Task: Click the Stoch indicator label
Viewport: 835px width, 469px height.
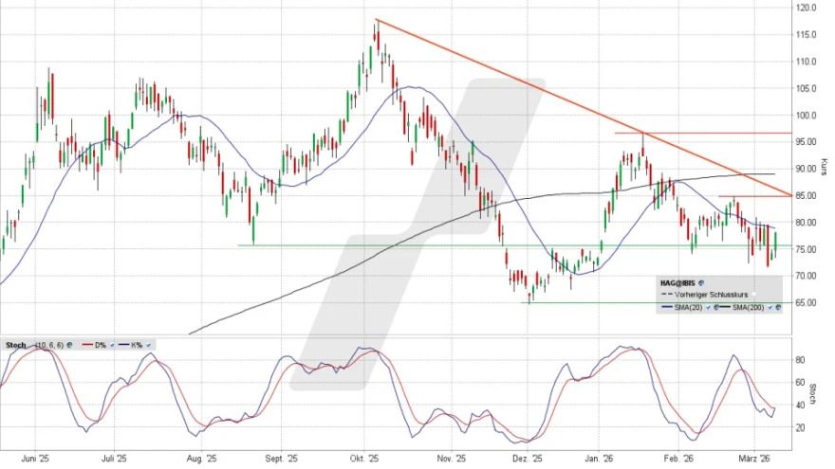Action: 17,344
